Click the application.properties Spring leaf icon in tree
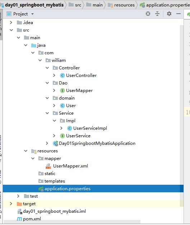Image resolution: width=190 pixels, height=225 pixels. pyautogui.click(x=41, y=189)
